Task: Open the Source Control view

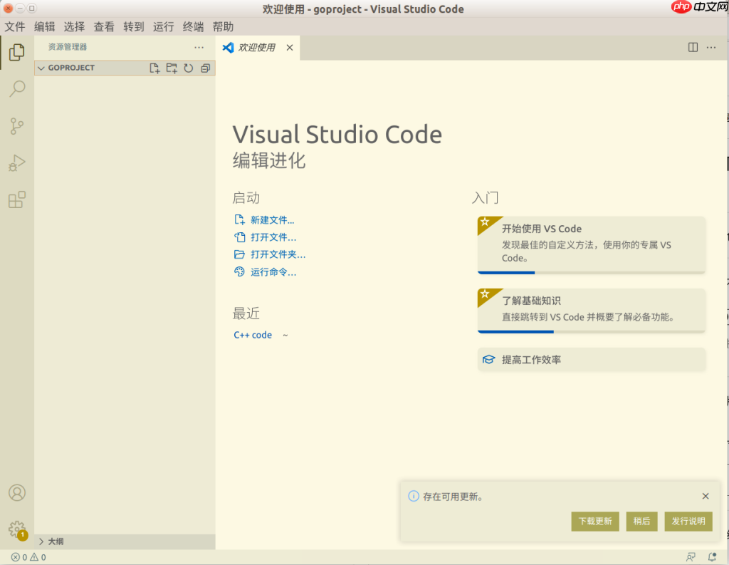Action: [16, 125]
